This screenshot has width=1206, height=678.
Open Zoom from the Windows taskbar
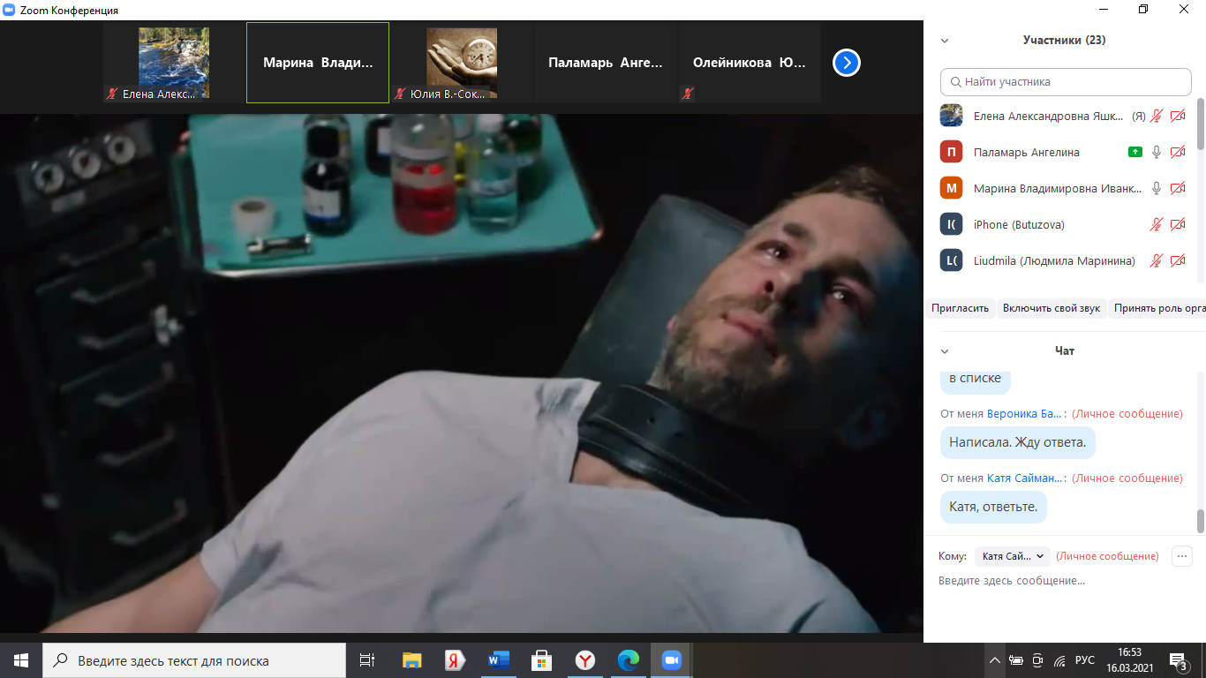672,660
